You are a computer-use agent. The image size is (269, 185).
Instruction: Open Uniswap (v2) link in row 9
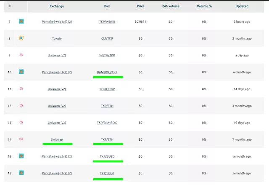coord(57,55)
